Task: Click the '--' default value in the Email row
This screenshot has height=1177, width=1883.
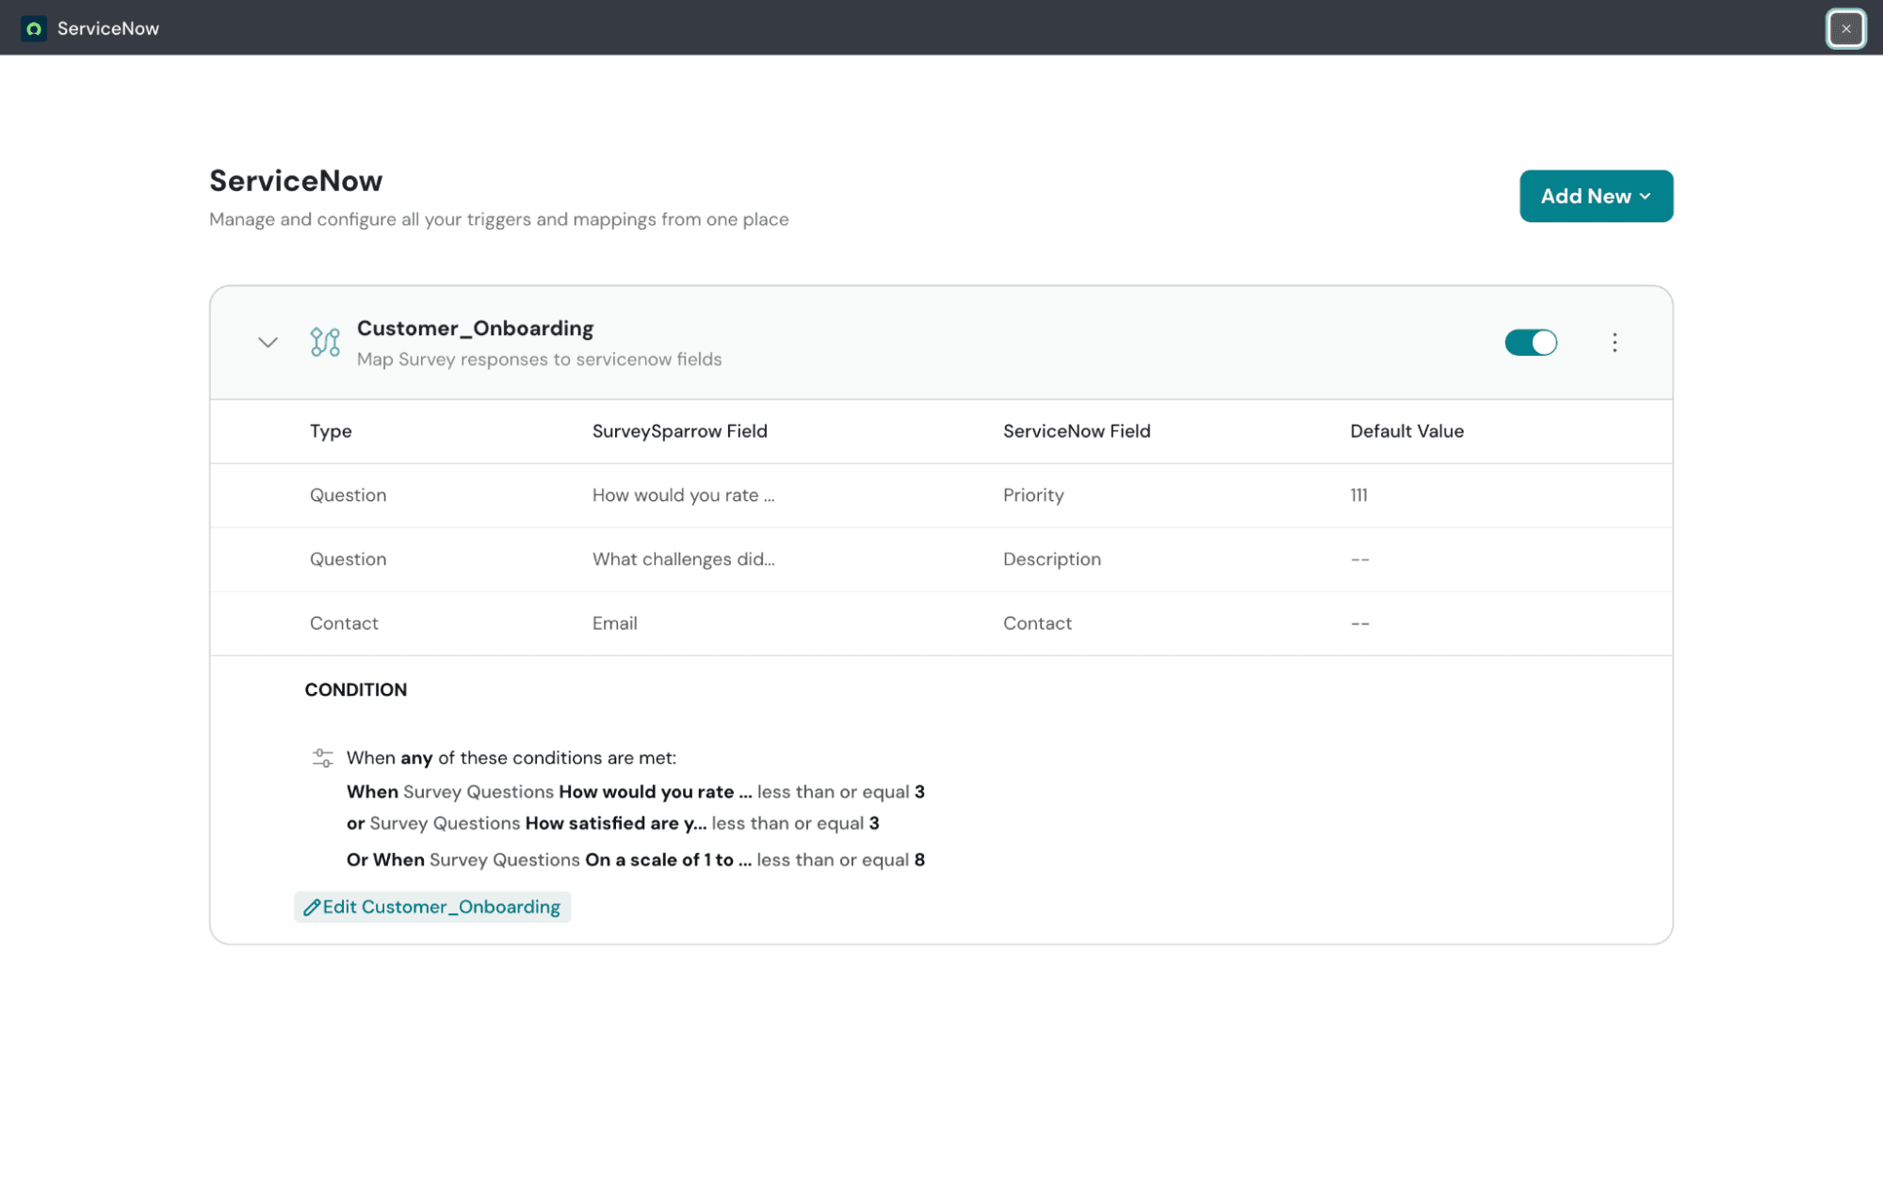Action: tap(1359, 623)
